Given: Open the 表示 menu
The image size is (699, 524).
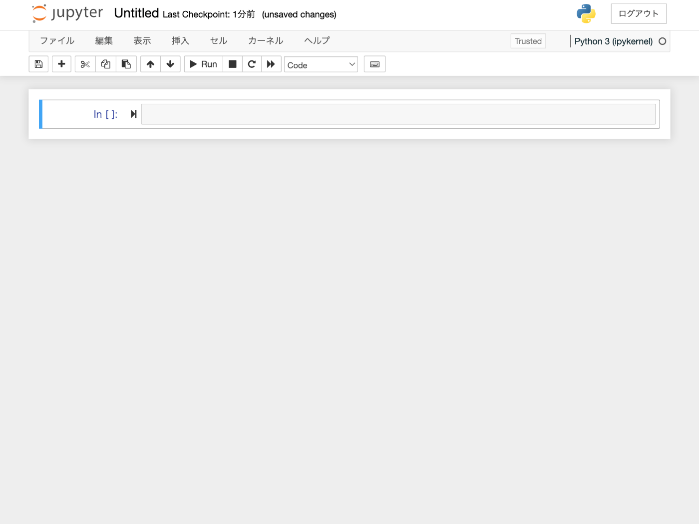Looking at the screenshot, I should 142,41.
